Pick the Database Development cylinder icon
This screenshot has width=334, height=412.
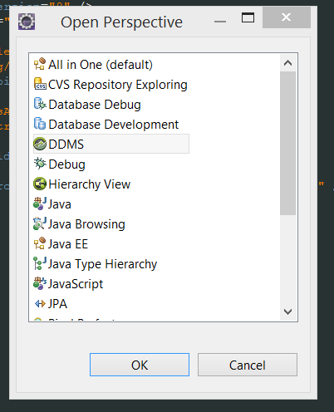point(40,124)
